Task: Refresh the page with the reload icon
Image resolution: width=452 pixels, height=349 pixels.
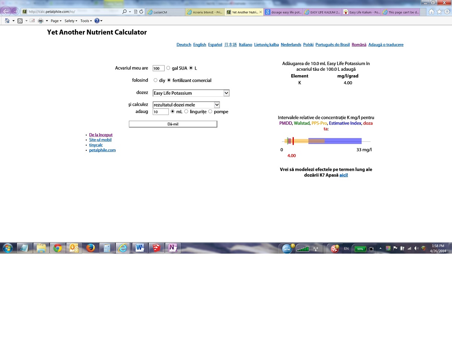Action: [x=141, y=12]
